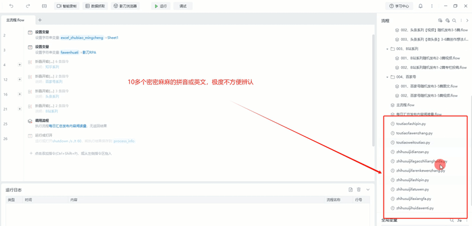Open 003 头条系列【微头条】flow file
Viewport: 472px width, 226px height.
tap(431, 40)
